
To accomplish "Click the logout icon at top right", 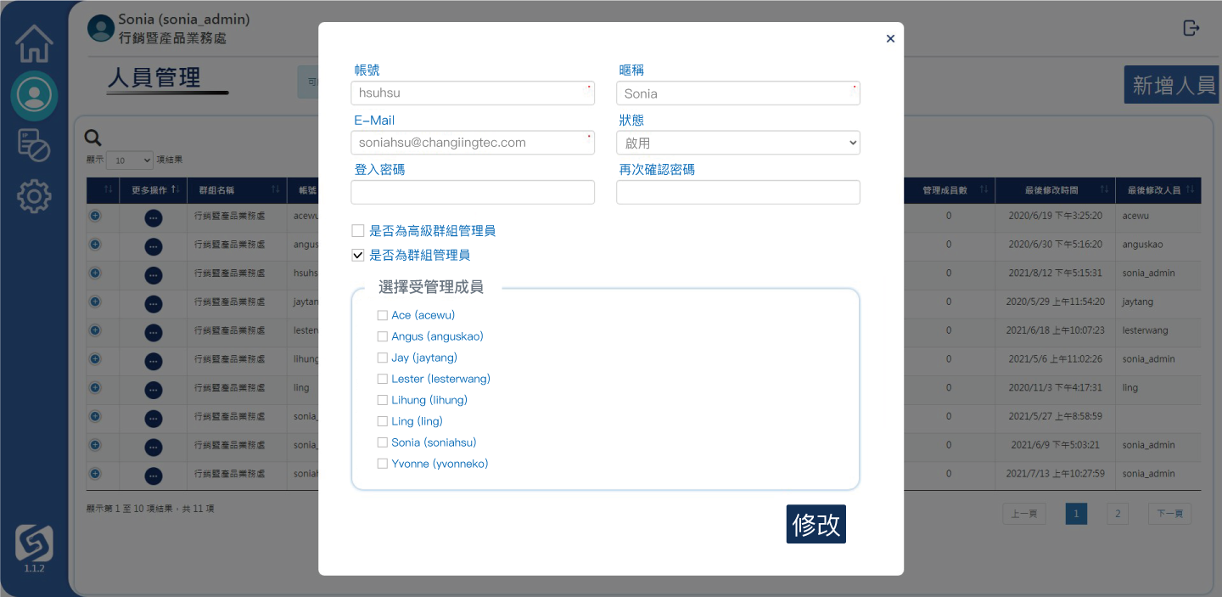I will (x=1191, y=28).
